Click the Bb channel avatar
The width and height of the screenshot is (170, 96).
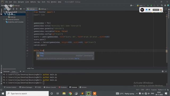pos(142,10)
